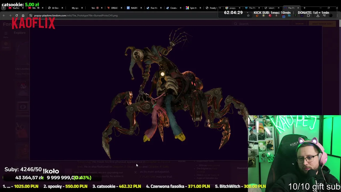This screenshot has width=341, height=192.
Task: Click 'spooky - 550.00 PLN' ticker entry
Action: (65, 186)
